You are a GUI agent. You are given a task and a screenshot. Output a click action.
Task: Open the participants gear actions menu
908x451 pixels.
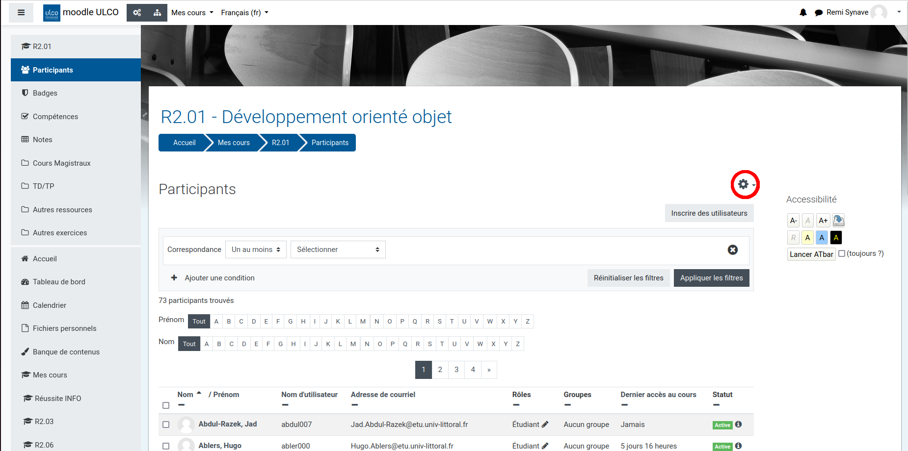pyautogui.click(x=745, y=184)
